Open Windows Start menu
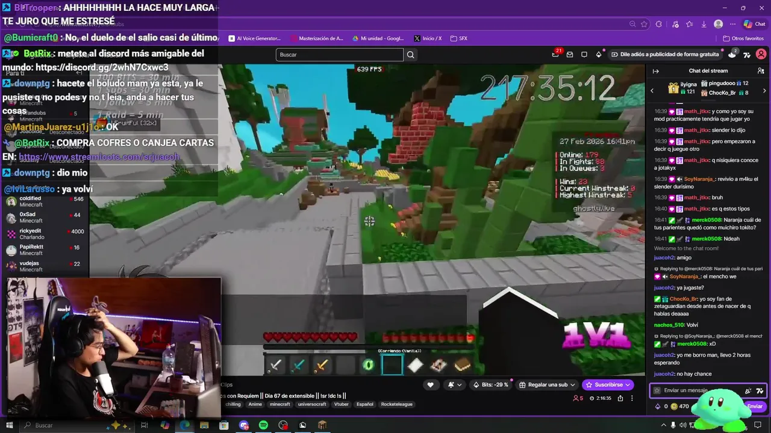 (9, 425)
